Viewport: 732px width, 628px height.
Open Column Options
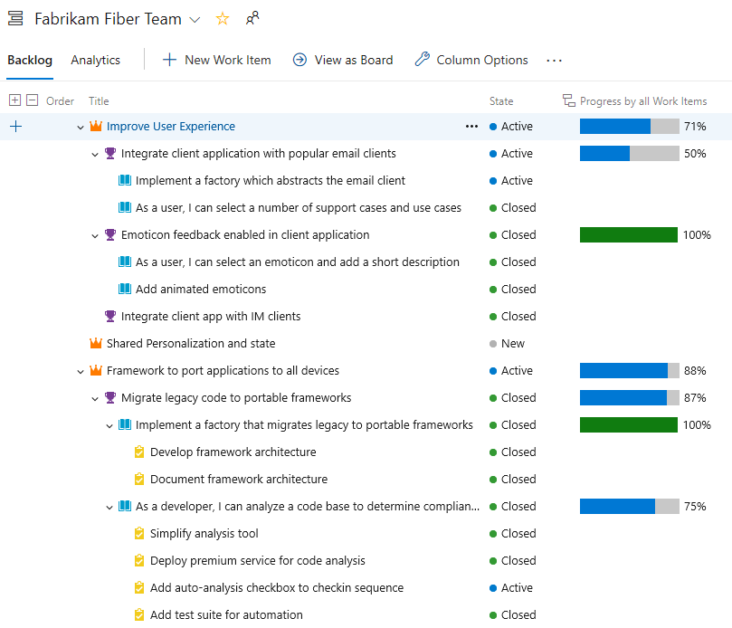[x=471, y=60]
